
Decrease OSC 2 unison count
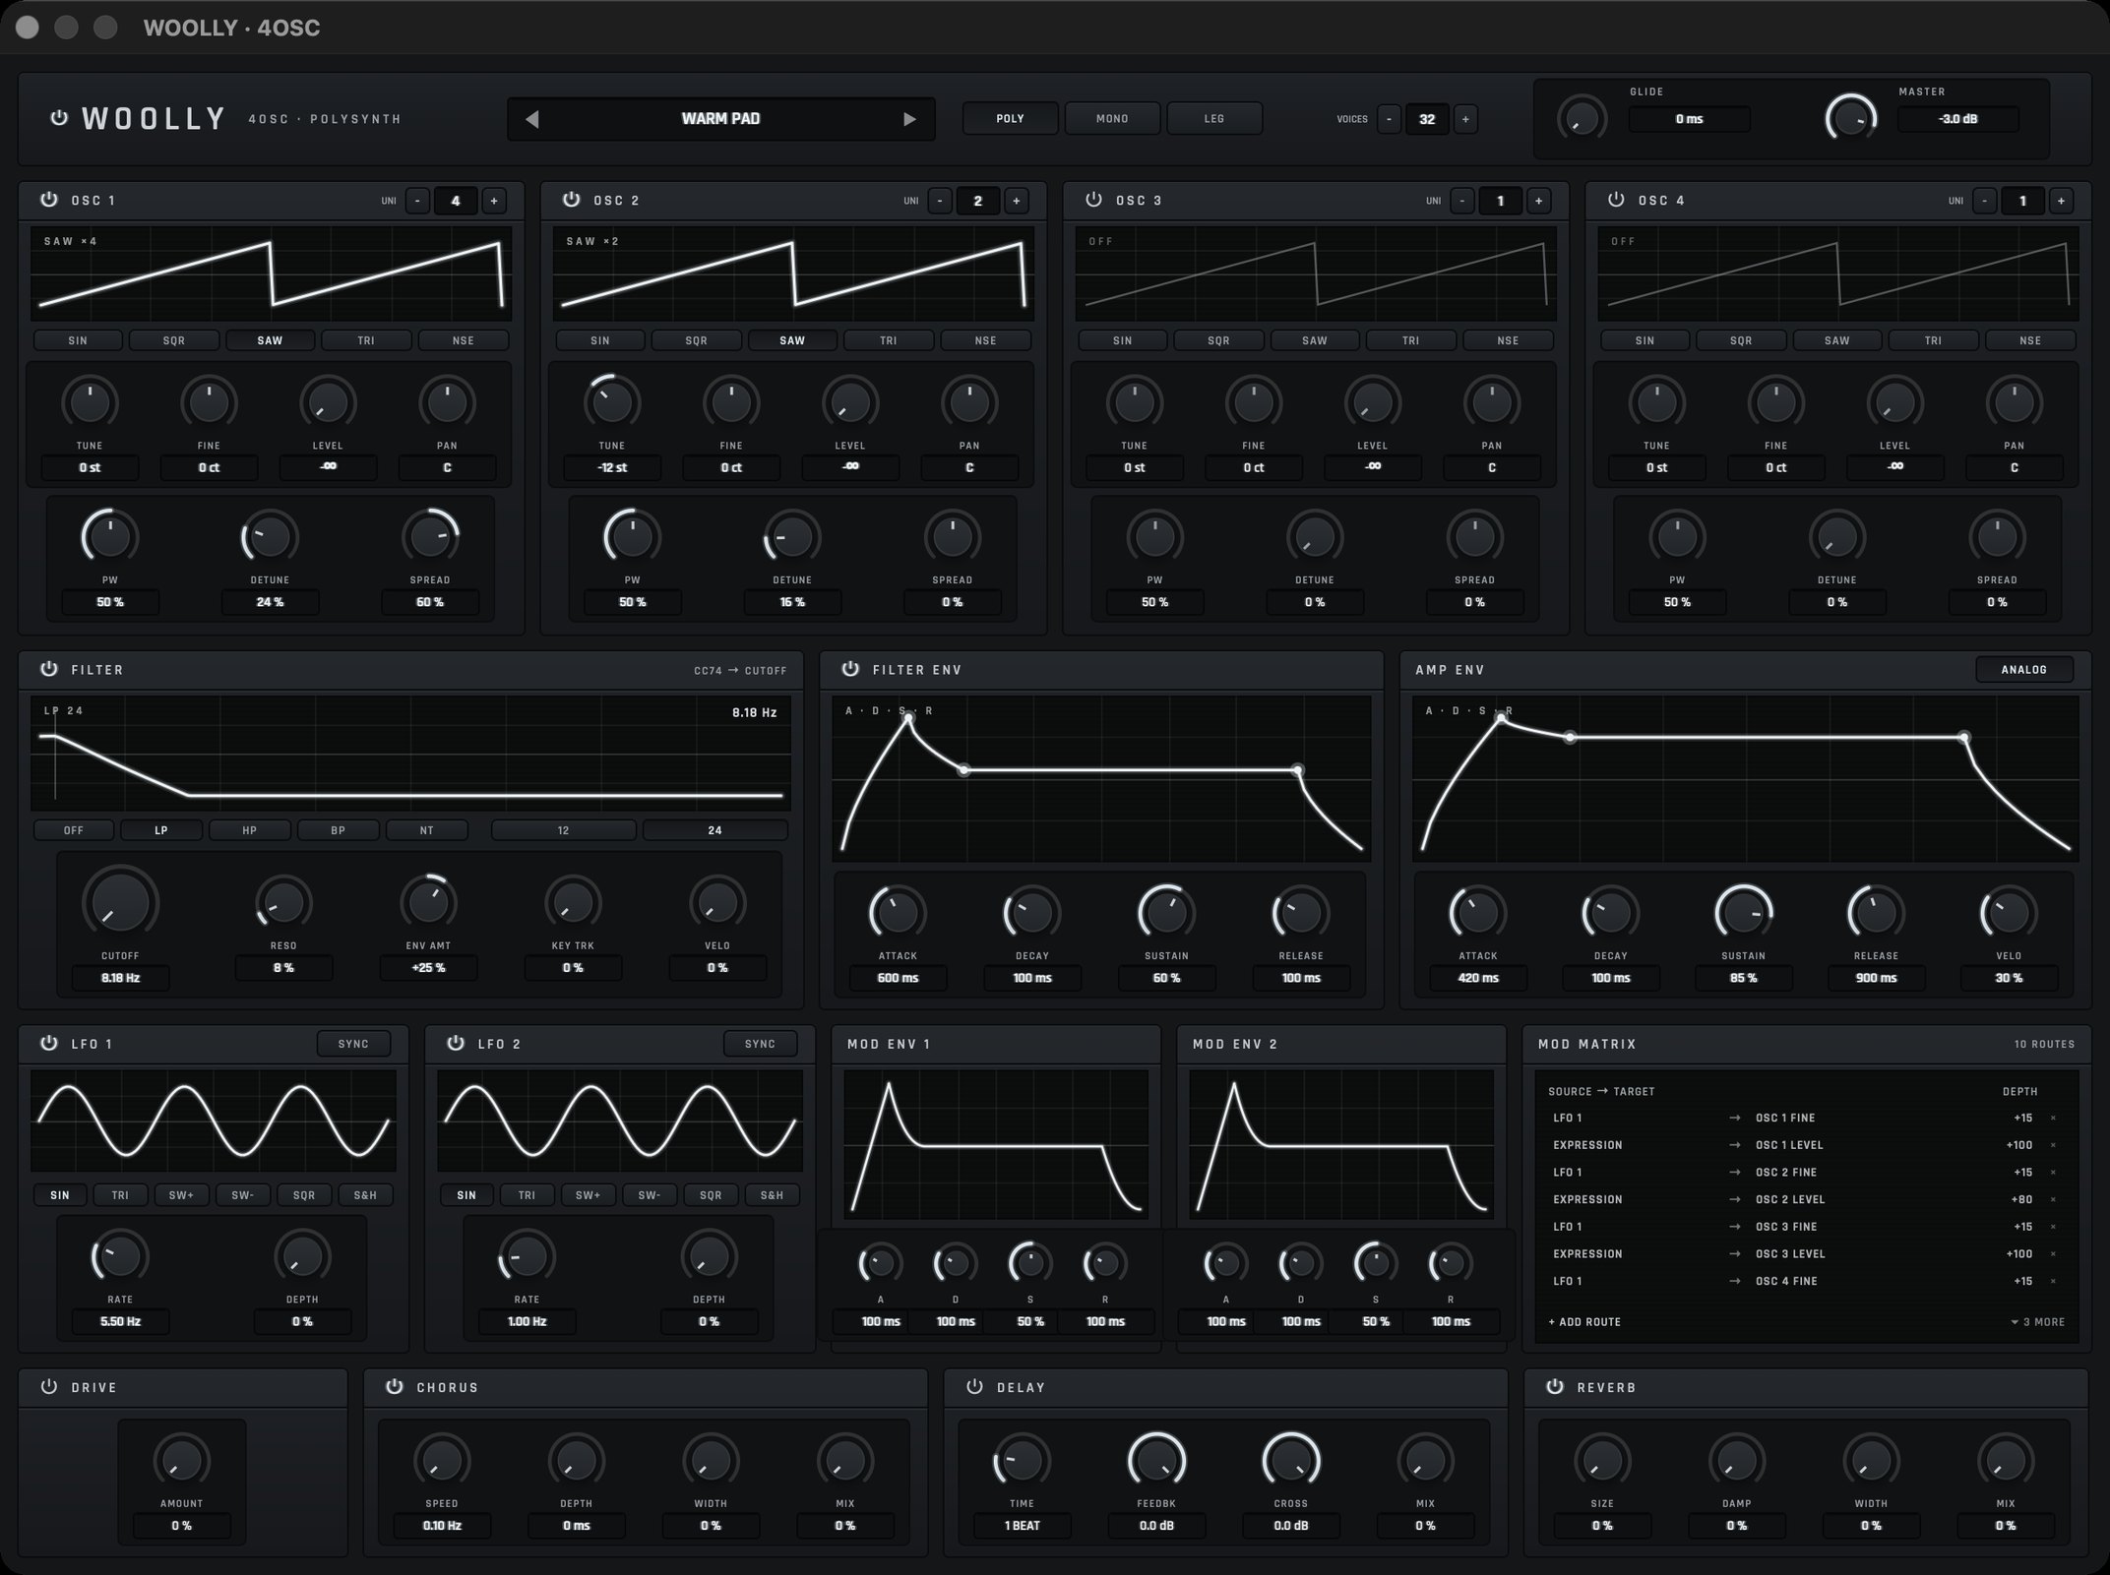tap(940, 201)
